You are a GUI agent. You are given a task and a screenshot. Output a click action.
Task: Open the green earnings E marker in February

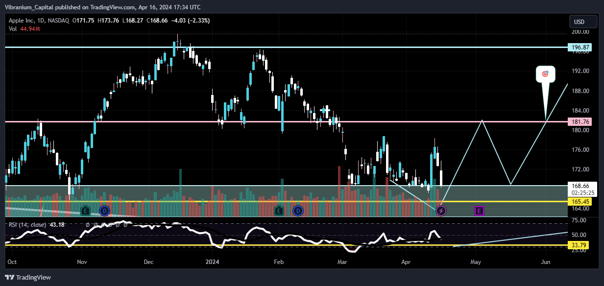tap(279, 211)
